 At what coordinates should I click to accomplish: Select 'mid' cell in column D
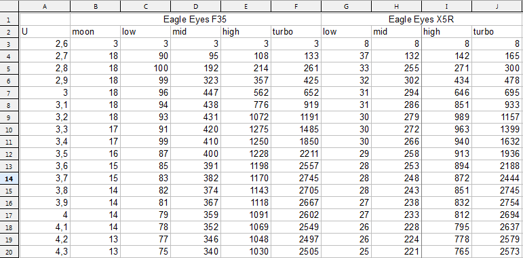click(196, 32)
